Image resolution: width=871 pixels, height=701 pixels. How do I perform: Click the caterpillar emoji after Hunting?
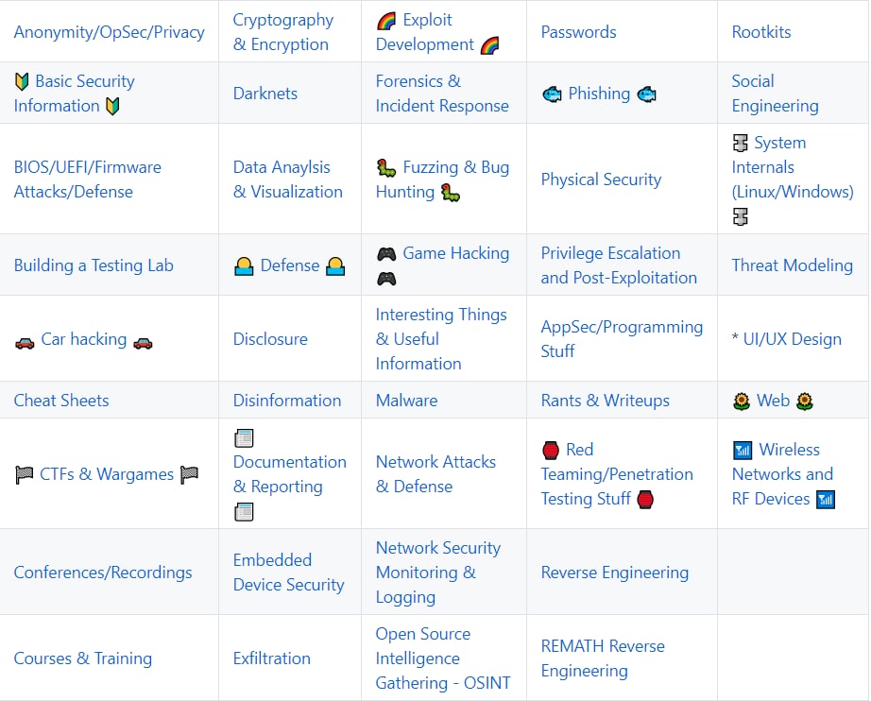pos(451,193)
